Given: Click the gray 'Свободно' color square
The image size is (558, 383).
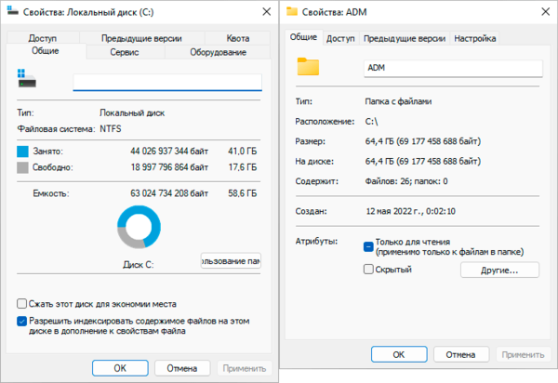Looking at the screenshot, I should pos(22,167).
